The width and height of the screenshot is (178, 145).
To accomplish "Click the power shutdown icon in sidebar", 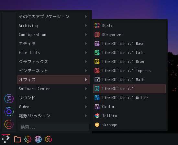I will click(x=9, y=124).
